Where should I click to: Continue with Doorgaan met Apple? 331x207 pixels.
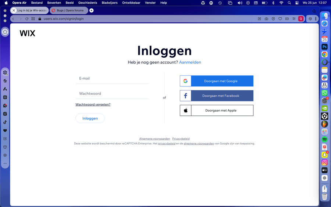point(217,110)
